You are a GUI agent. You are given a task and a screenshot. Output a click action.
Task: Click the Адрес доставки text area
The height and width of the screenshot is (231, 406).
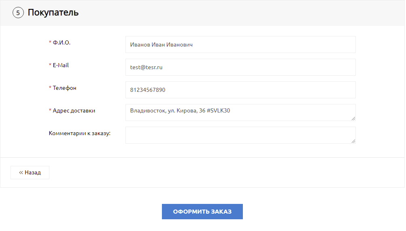click(x=240, y=112)
